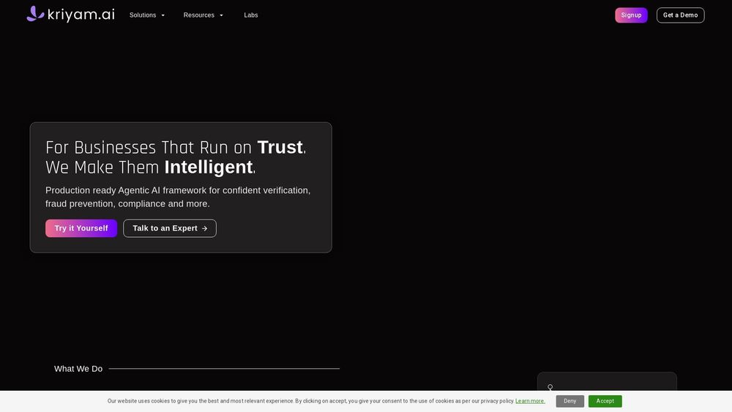Click the kriyam.ai logo
Screen dimensions: 732x412
point(70,14)
